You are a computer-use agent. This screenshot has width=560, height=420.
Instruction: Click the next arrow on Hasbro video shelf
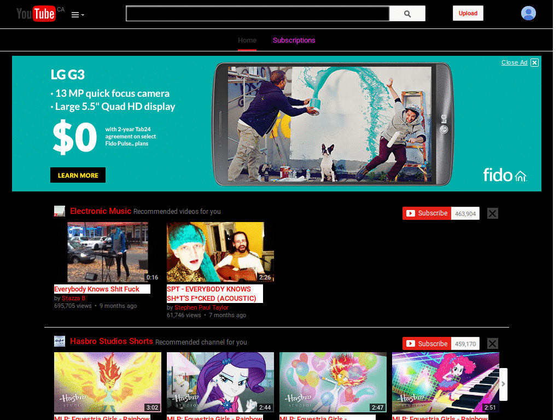[x=503, y=384]
